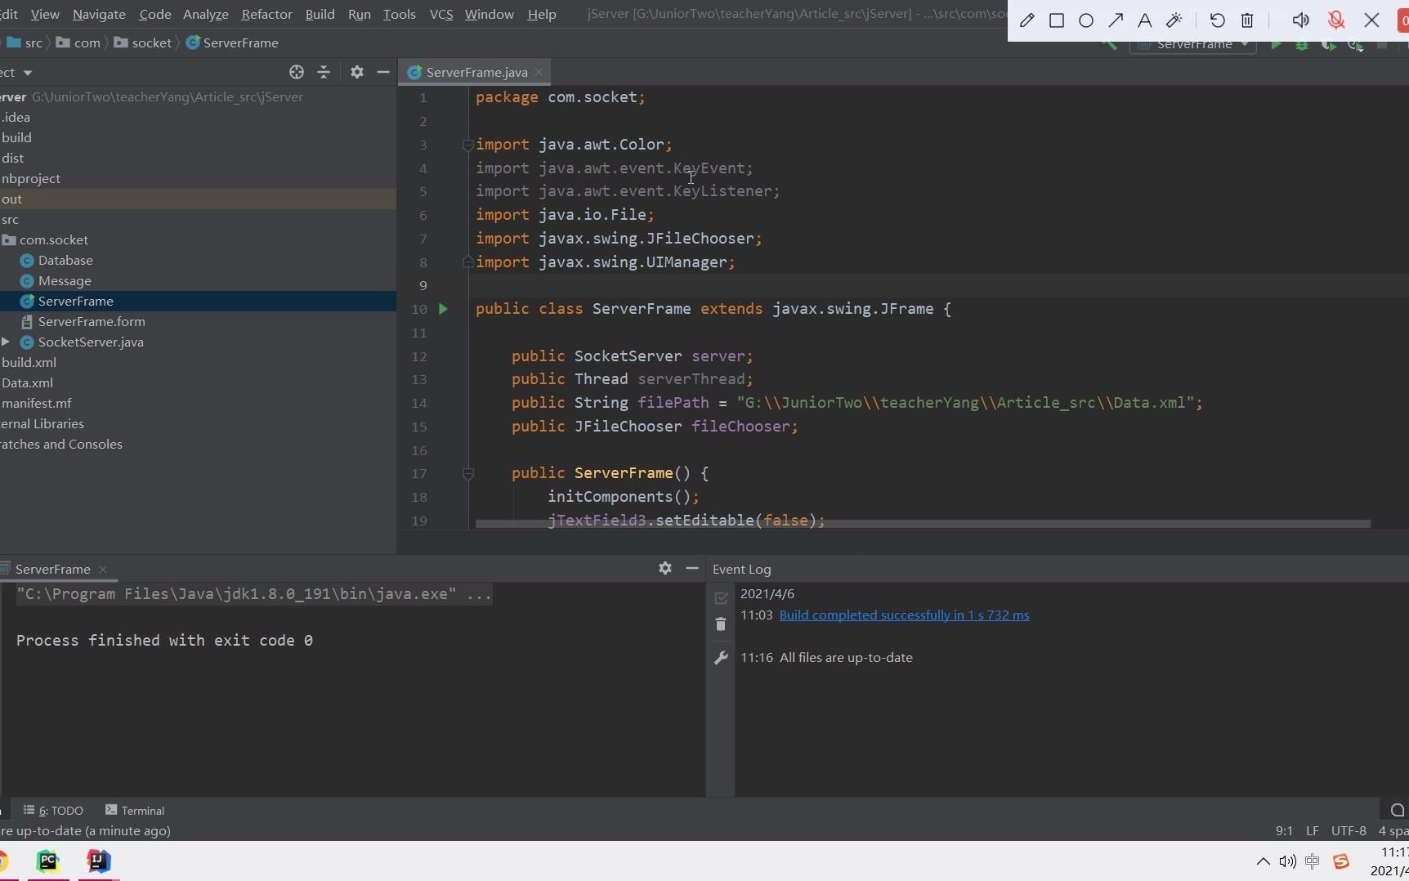Open the Run menu

coord(359,14)
